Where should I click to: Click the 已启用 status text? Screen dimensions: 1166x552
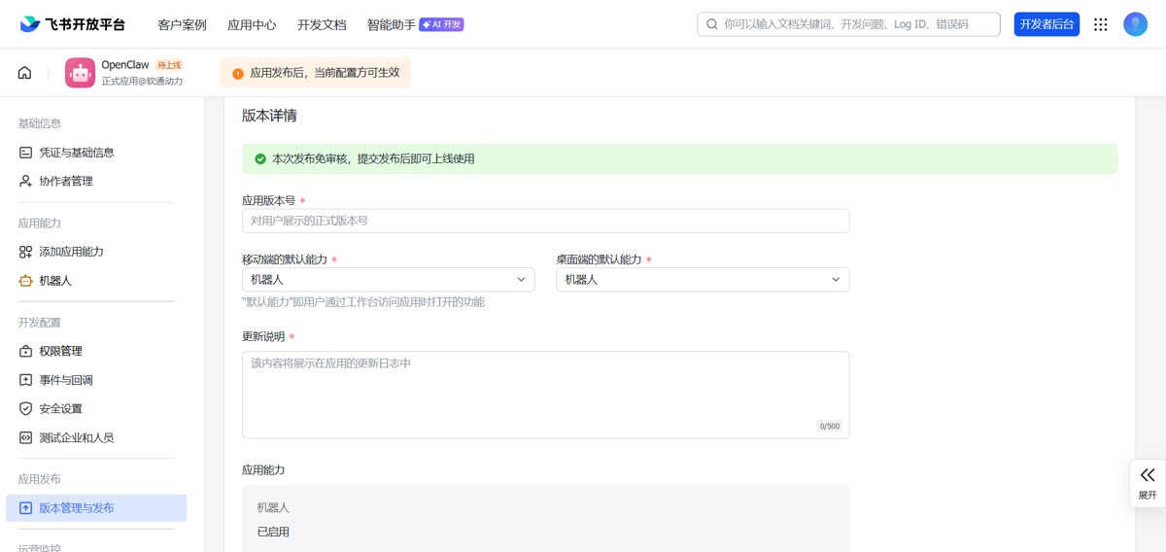(274, 533)
